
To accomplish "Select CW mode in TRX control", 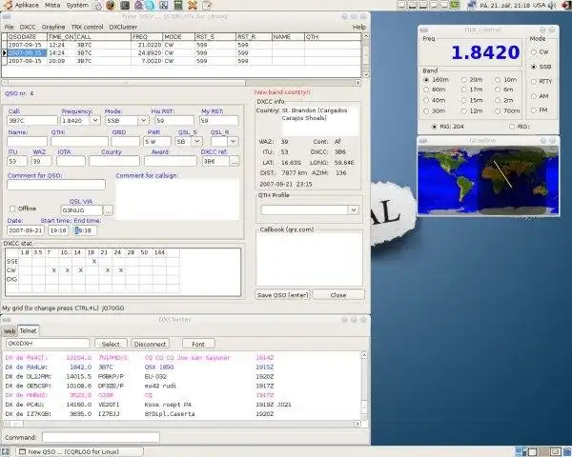I will pyautogui.click(x=534, y=52).
